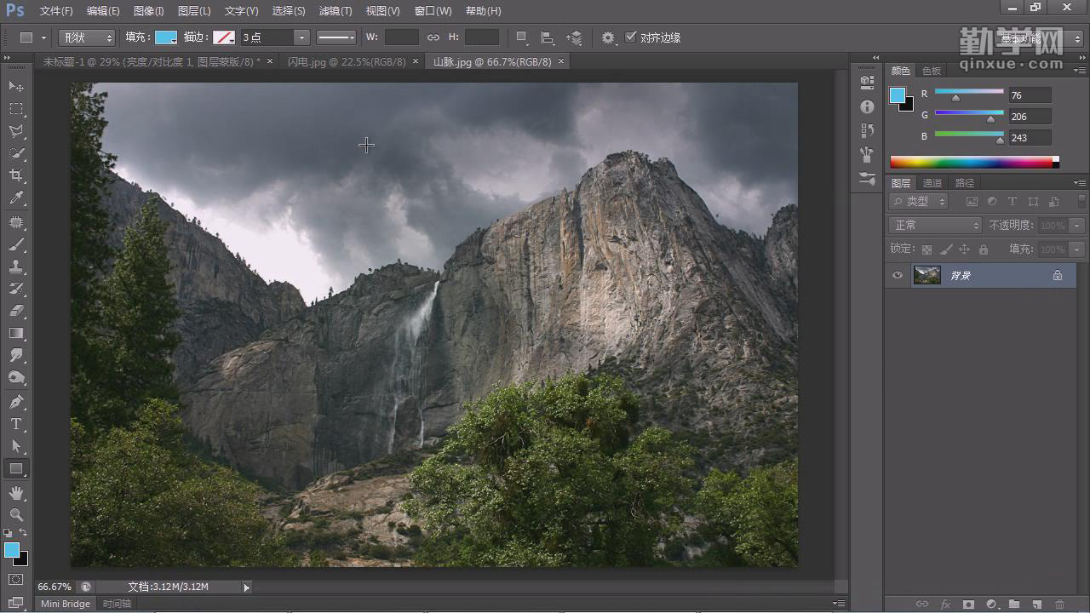Open path operations in options bar
The width and height of the screenshot is (1090, 613).
coord(522,37)
